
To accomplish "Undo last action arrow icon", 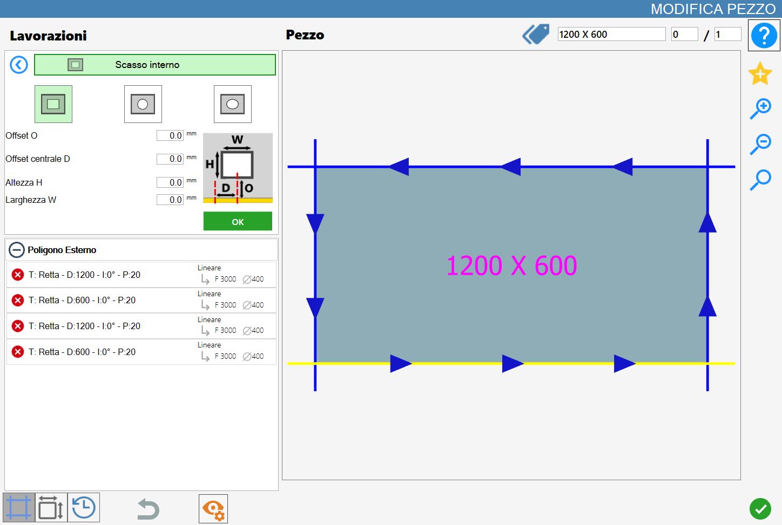I will point(148,509).
